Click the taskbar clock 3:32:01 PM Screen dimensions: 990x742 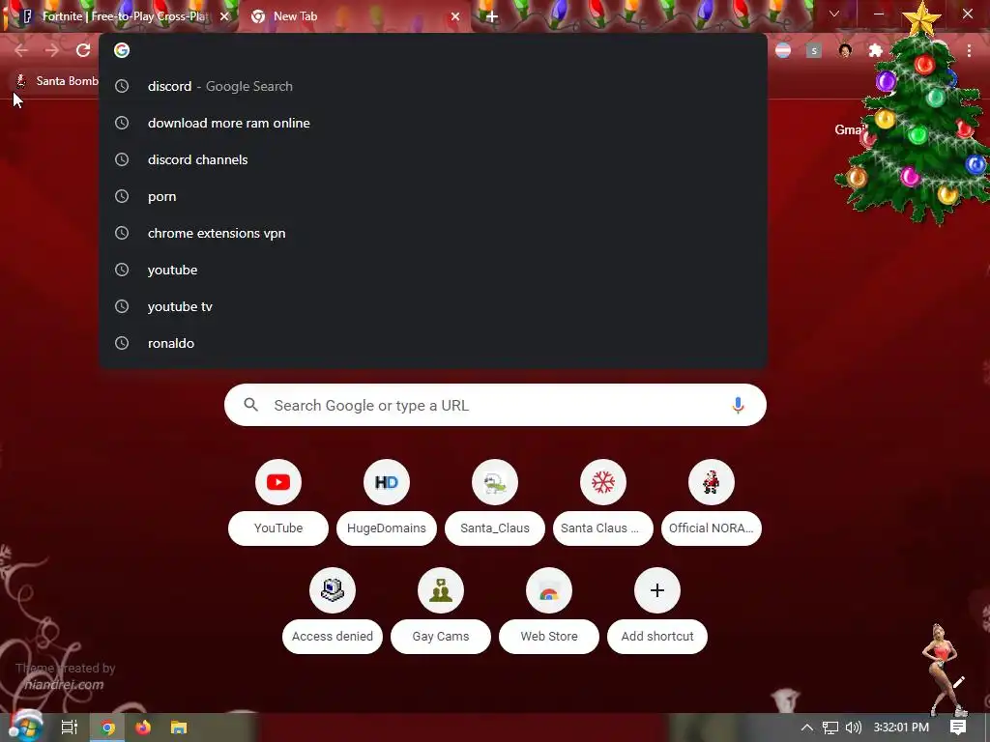(x=901, y=728)
